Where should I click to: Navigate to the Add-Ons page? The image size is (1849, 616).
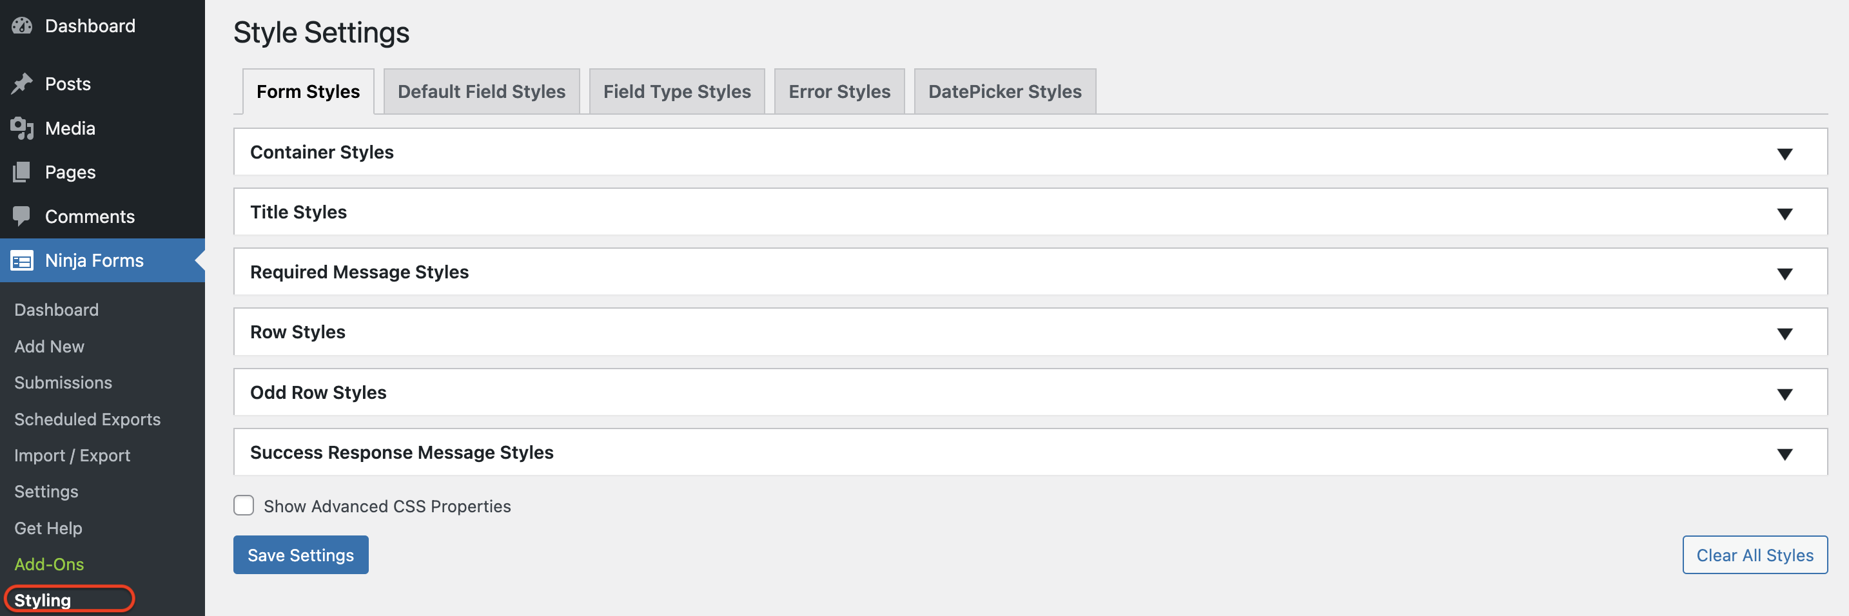point(48,564)
